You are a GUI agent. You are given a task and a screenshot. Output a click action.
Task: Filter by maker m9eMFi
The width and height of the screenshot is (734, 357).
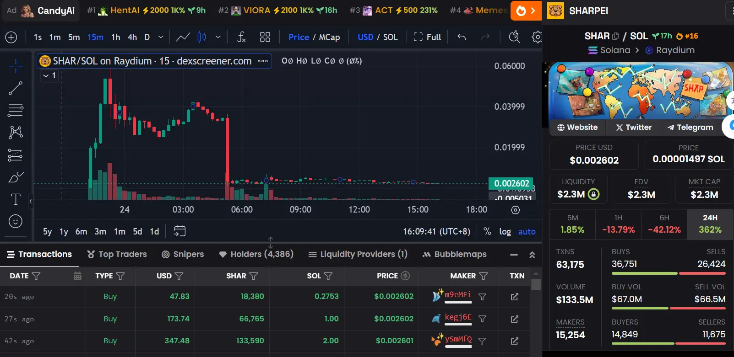(482, 297)
